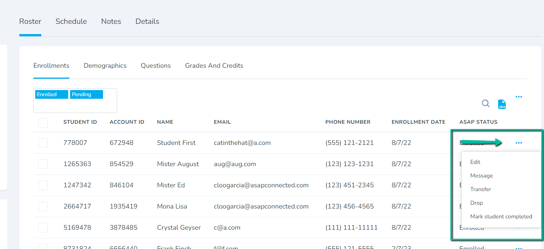Switch to Grades And Credits
The height and width of the screenshot is (249, 544).
[x=214, y=66]
